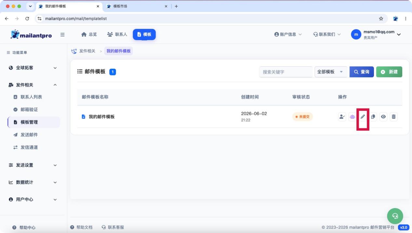The image size is (412, 233).
Task: Open the green customer service headset bubble
Action: coord(395,216)
